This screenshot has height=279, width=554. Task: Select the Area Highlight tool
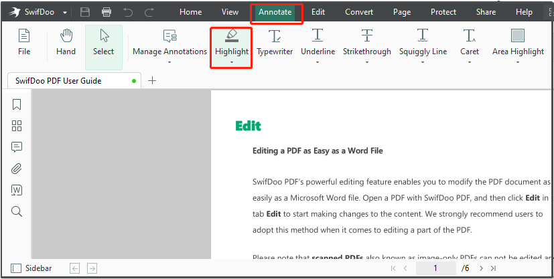point(518,43)
